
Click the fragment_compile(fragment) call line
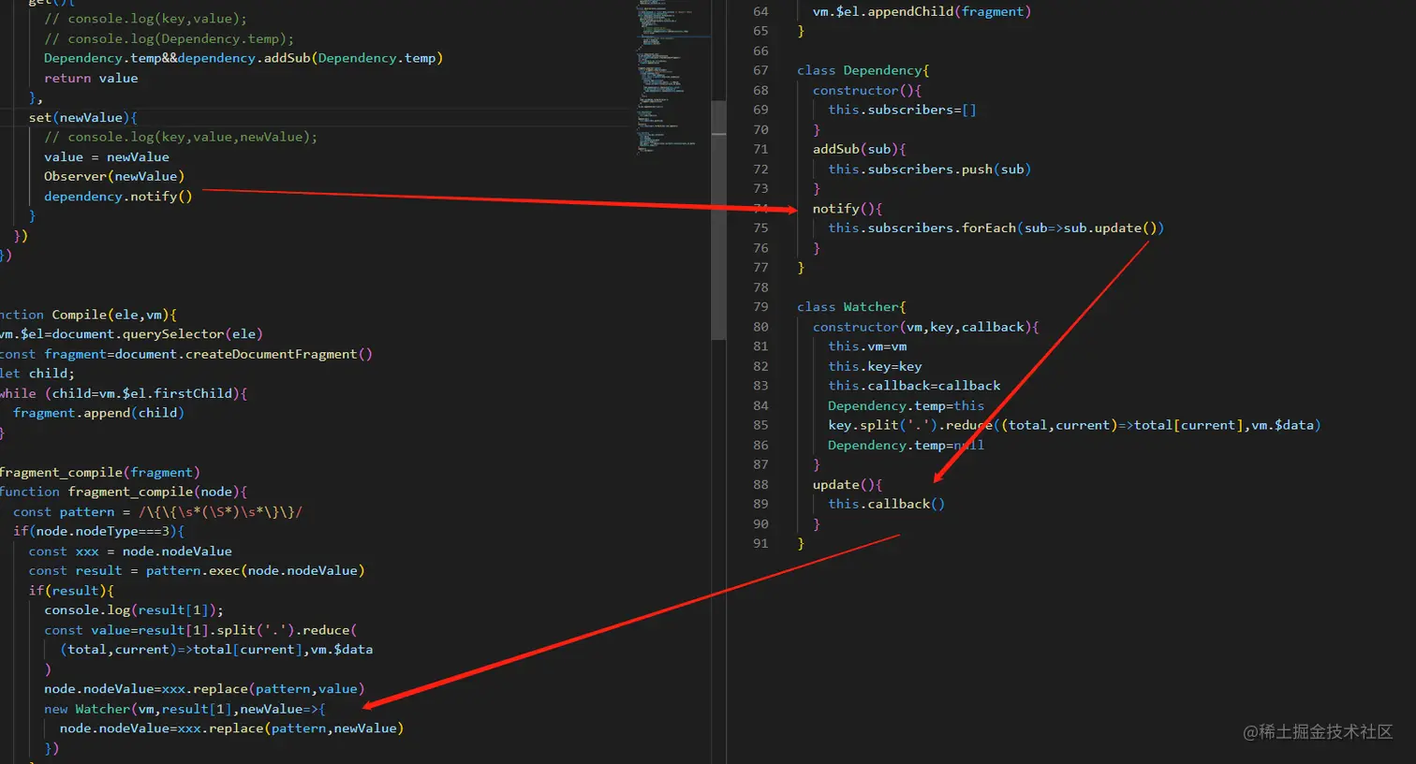tap(100, 472)
